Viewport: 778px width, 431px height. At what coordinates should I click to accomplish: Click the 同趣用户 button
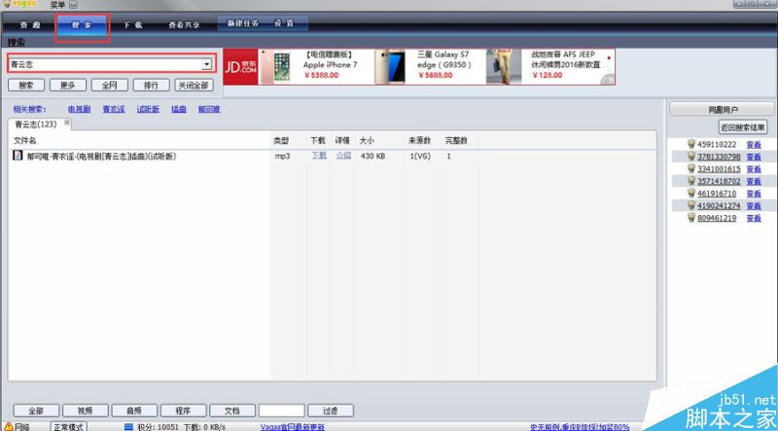pos(722,109)
